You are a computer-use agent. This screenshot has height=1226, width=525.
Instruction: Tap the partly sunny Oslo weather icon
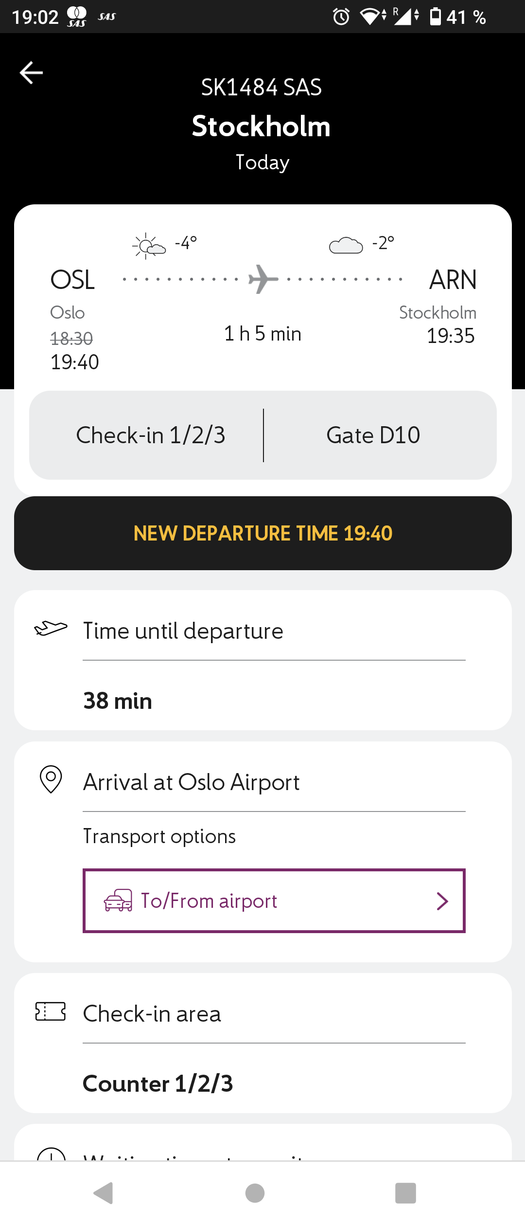click(x=149, y=246)
